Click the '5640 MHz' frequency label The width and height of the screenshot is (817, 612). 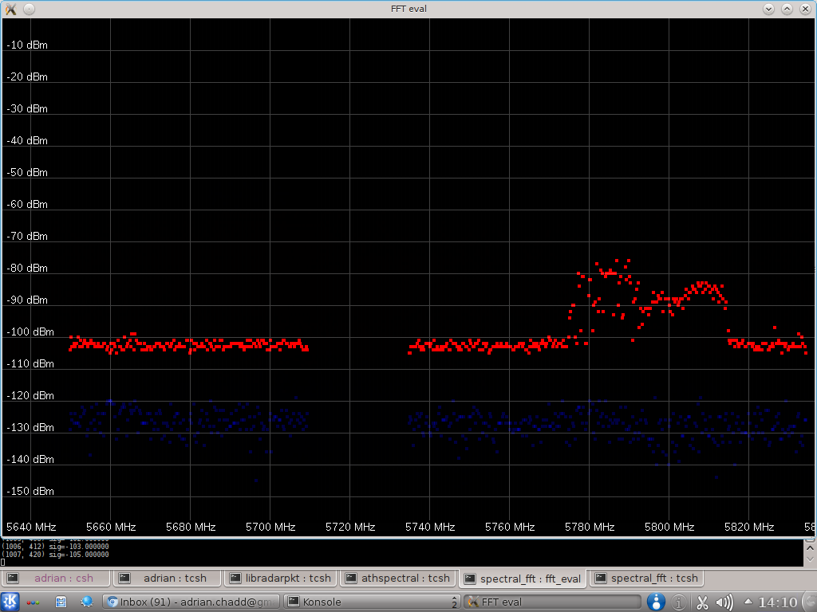(31, 528)
